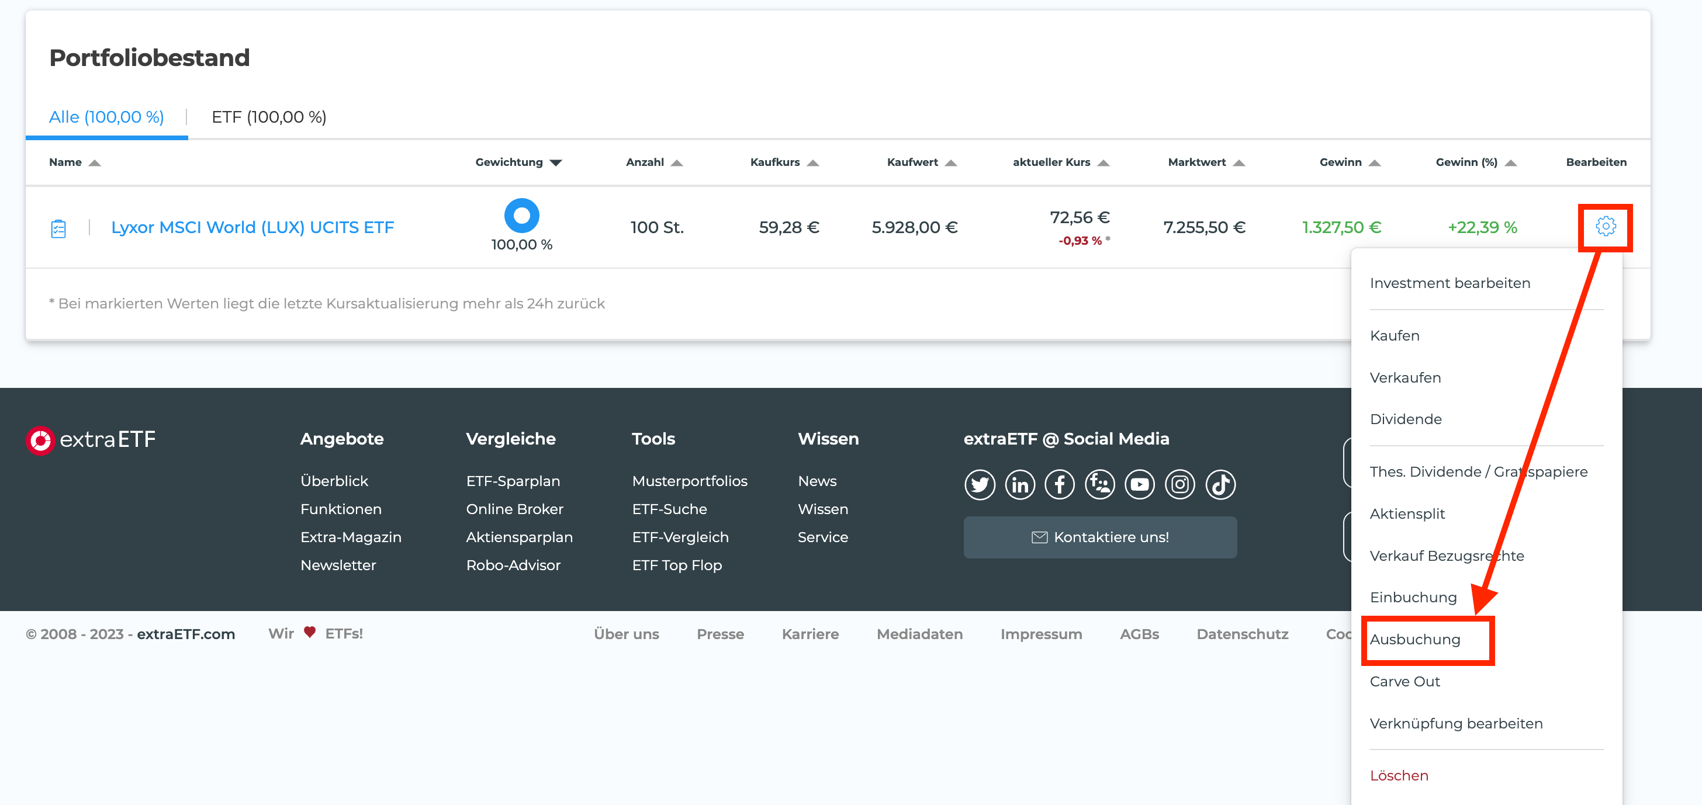
Task: Click the extraETF.com copyright link
Action: coord(186,634)
